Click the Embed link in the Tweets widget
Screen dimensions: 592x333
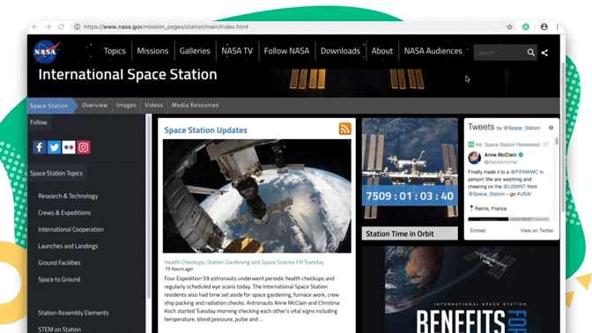pos(477,230)
